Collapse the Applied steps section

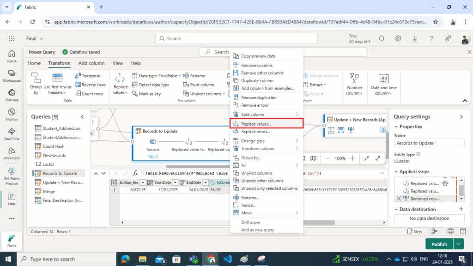pos(396,172)
